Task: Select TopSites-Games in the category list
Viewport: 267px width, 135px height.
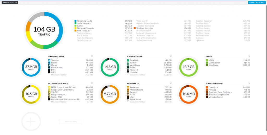Action: tap(84, 33)
